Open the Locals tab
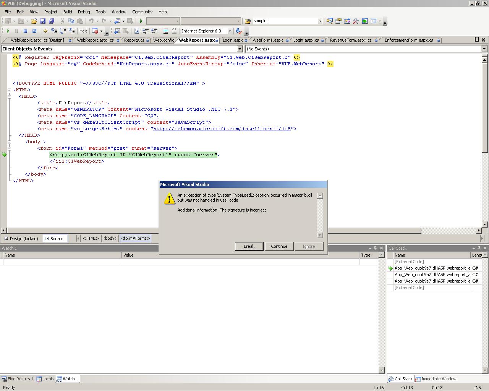Viewport: 489px width, 391px height. coord(45,379)
